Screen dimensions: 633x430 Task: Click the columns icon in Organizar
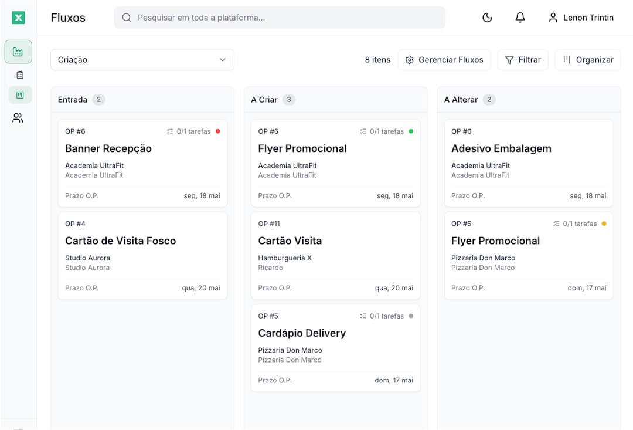tap(567, 60)
